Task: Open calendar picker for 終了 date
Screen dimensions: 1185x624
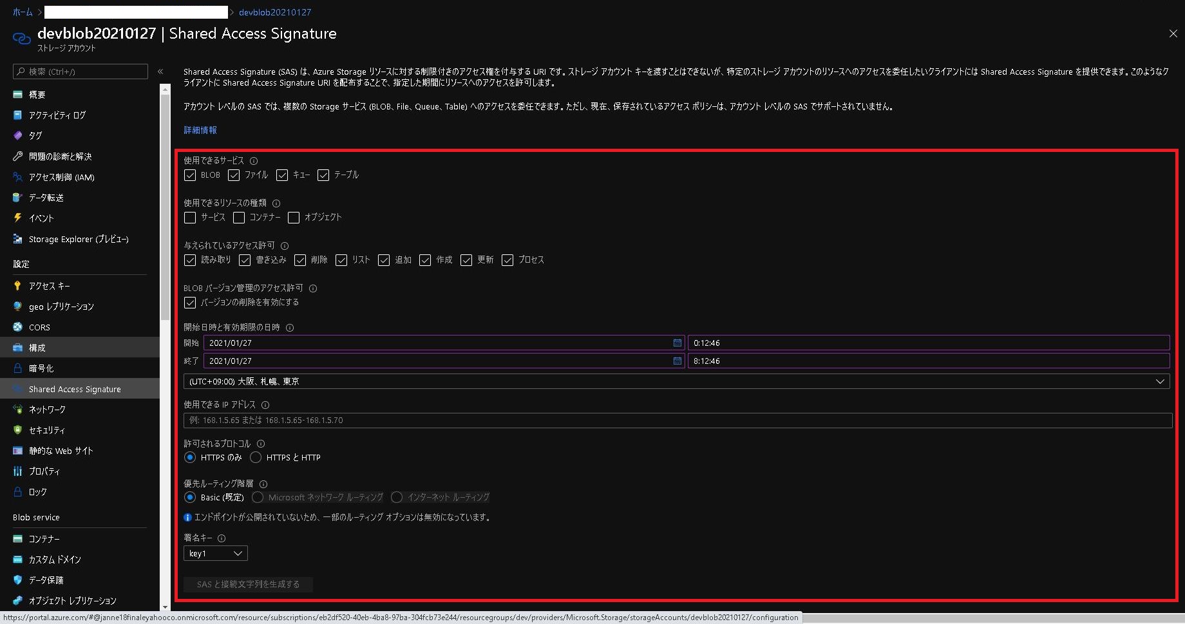Action: point(677,361)
